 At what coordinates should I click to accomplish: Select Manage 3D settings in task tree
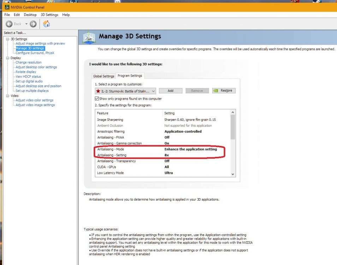[30, 48]
